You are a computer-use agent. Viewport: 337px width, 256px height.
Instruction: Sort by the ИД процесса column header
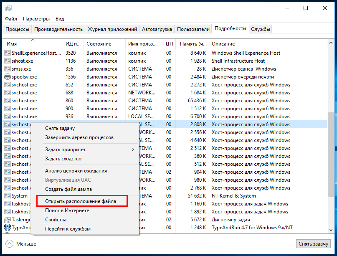(73, 44)
